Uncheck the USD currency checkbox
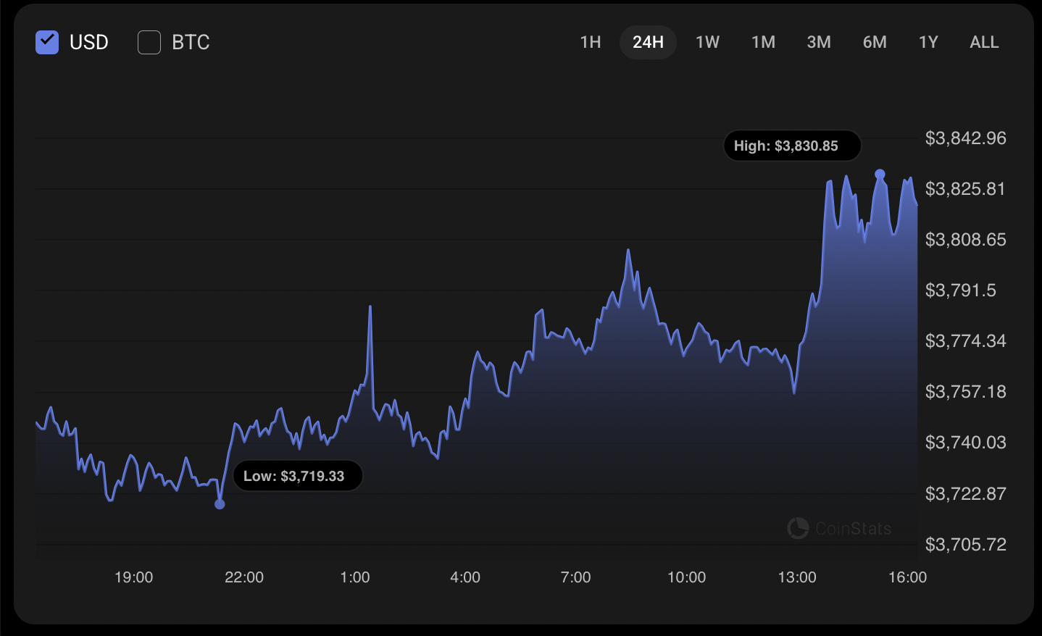 [46, 42]
